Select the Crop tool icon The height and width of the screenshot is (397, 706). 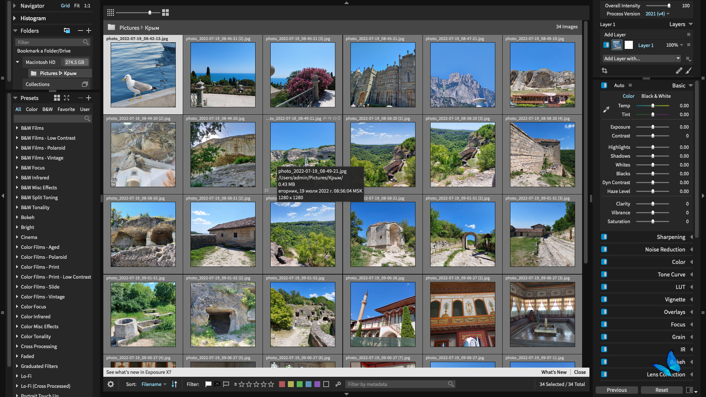click(x=604, y=71)
